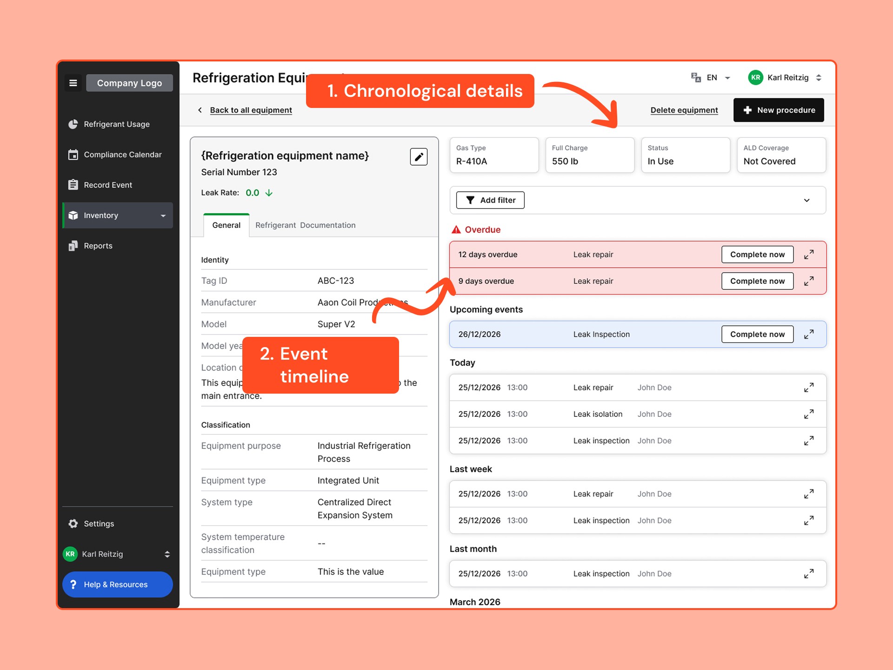
Task: Click the hamburger menu icon
Action: [73, 83]
